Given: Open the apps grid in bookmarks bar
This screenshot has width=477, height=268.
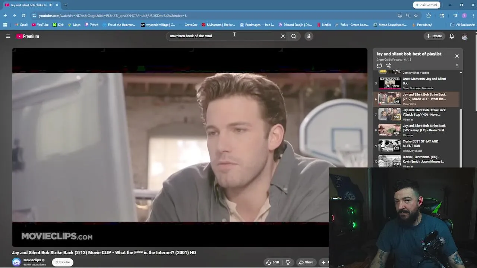Looking at the screenshot, I should click(5, 25).
